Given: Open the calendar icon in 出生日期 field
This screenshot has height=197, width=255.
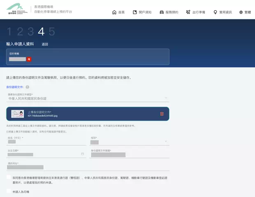Looking at the screenshot, I should pyautogui.click(x=82, y=154).
